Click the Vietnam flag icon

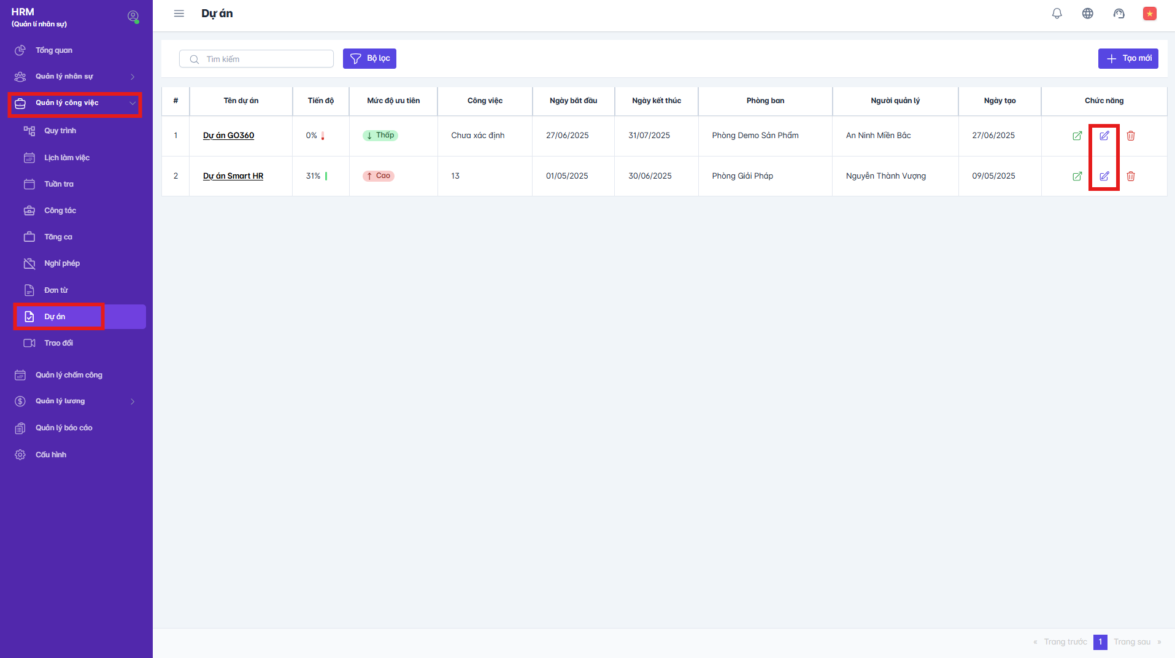coord(1149,14)
